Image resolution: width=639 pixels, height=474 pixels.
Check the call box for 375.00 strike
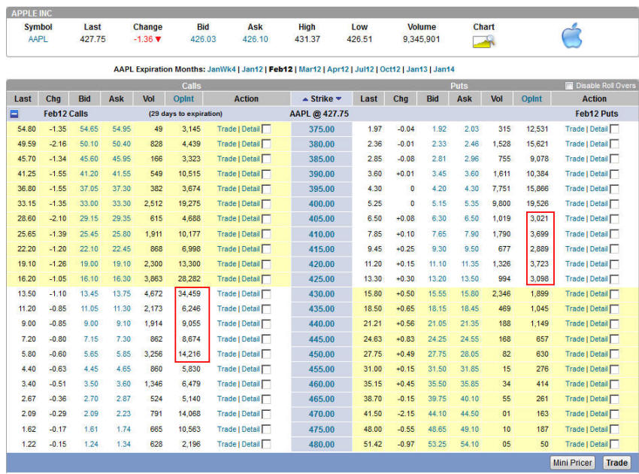click(266, 129)
